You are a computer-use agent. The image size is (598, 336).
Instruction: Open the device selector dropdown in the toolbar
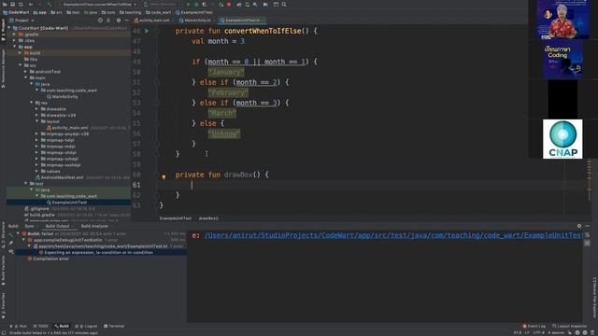pyautogui.click(x=162, y=4)
